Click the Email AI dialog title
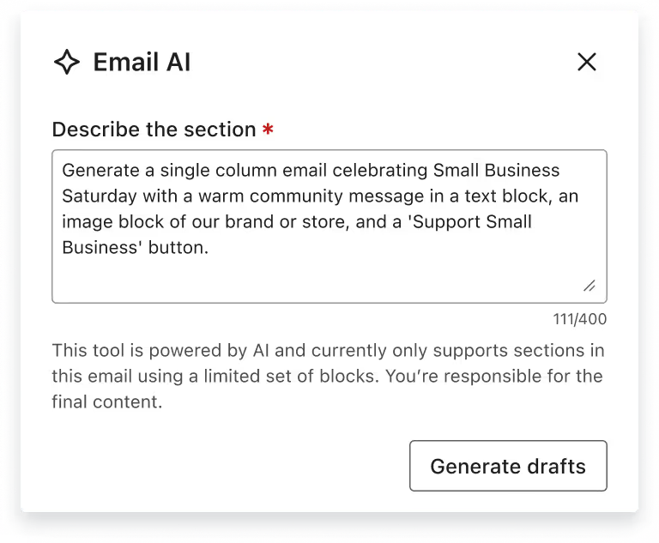The image size is (659, 543). [x=142, y=62]
